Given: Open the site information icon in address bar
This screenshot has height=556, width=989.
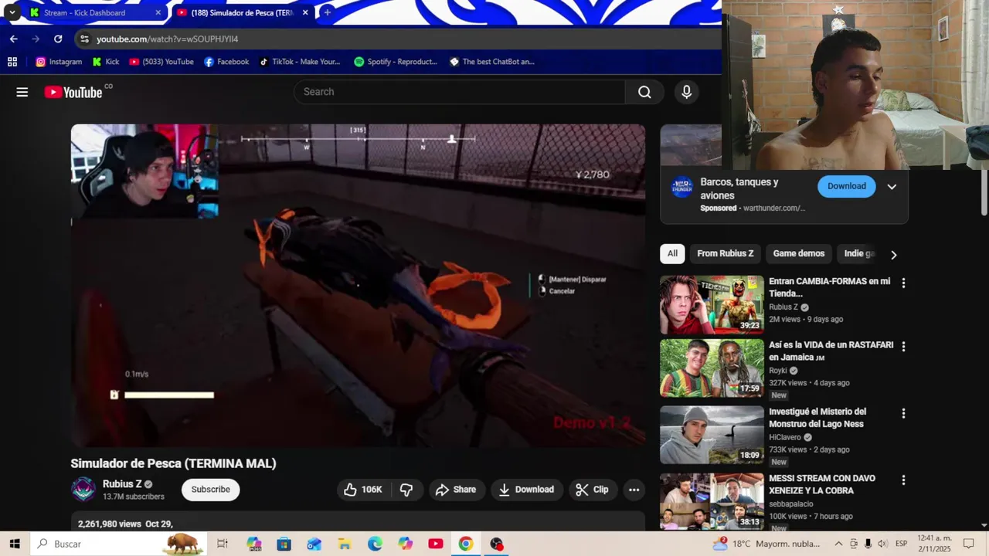Looking at the screenshot, I should [x=84, y=39].
